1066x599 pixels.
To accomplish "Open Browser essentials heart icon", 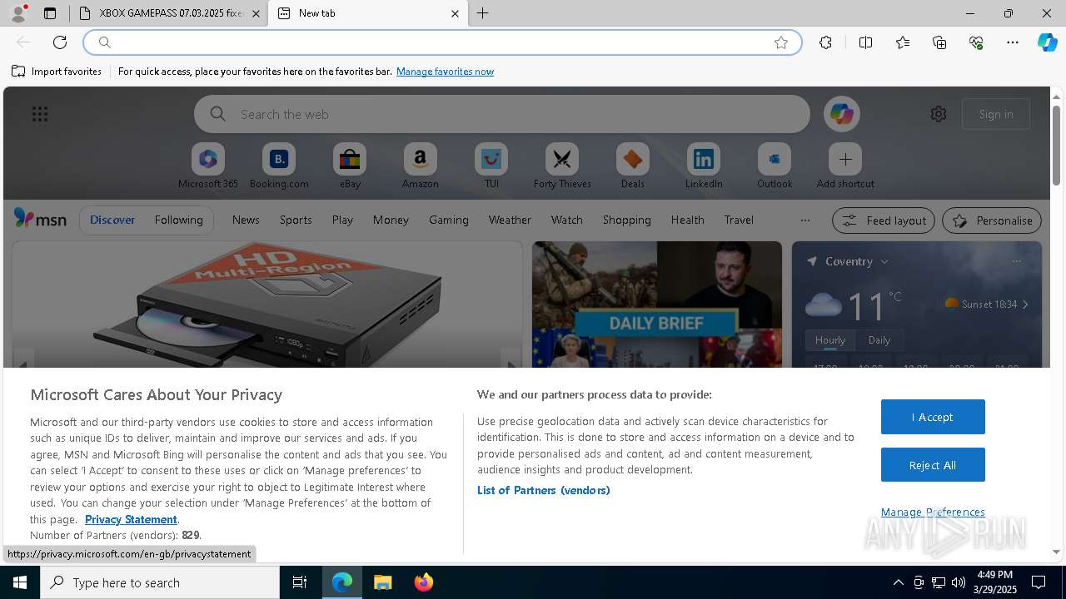I will click(976, 42).
